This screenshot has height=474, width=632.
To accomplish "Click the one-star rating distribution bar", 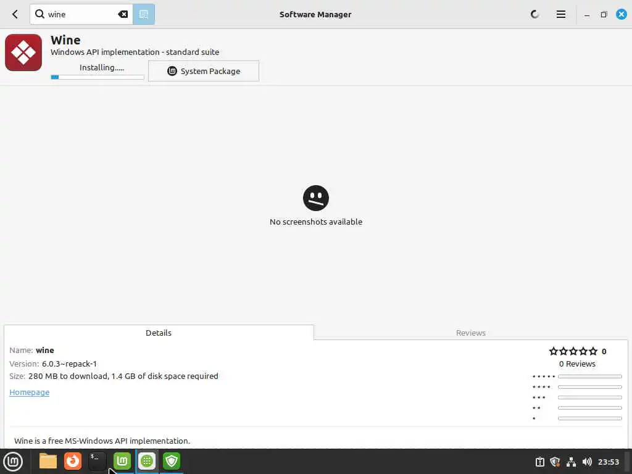I will point(589,418).
